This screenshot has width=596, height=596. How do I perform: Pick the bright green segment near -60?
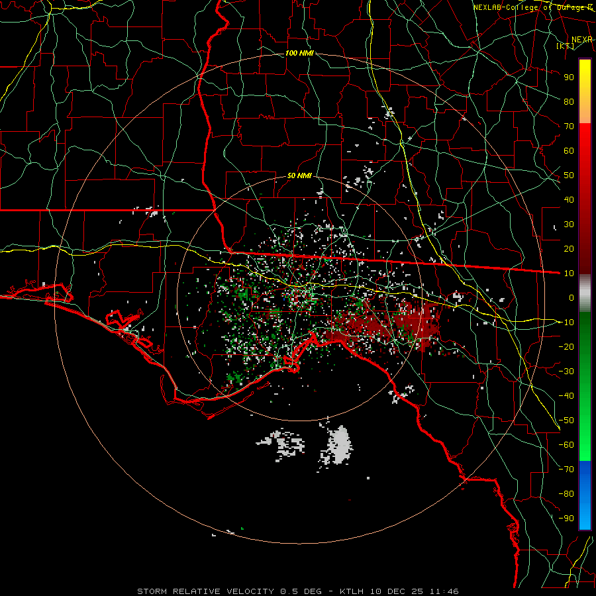point(585,445)
